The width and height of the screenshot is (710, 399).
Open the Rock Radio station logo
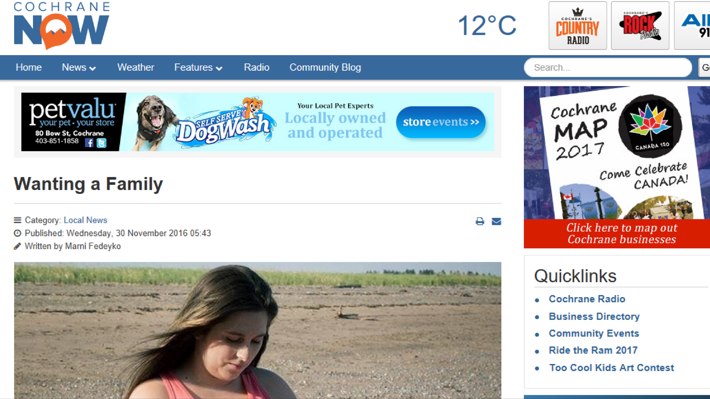pos(640,25)
